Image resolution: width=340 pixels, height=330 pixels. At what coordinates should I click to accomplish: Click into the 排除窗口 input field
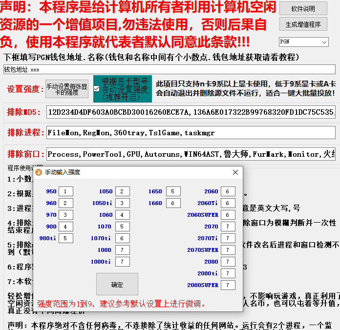coord(191,154)
